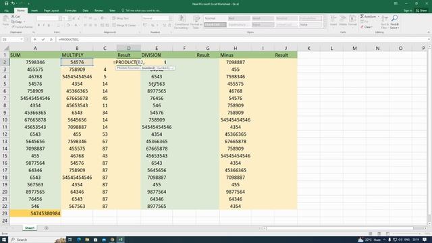Open the Clear dropdown
432x243 pixels.
[x=367, y=27]
